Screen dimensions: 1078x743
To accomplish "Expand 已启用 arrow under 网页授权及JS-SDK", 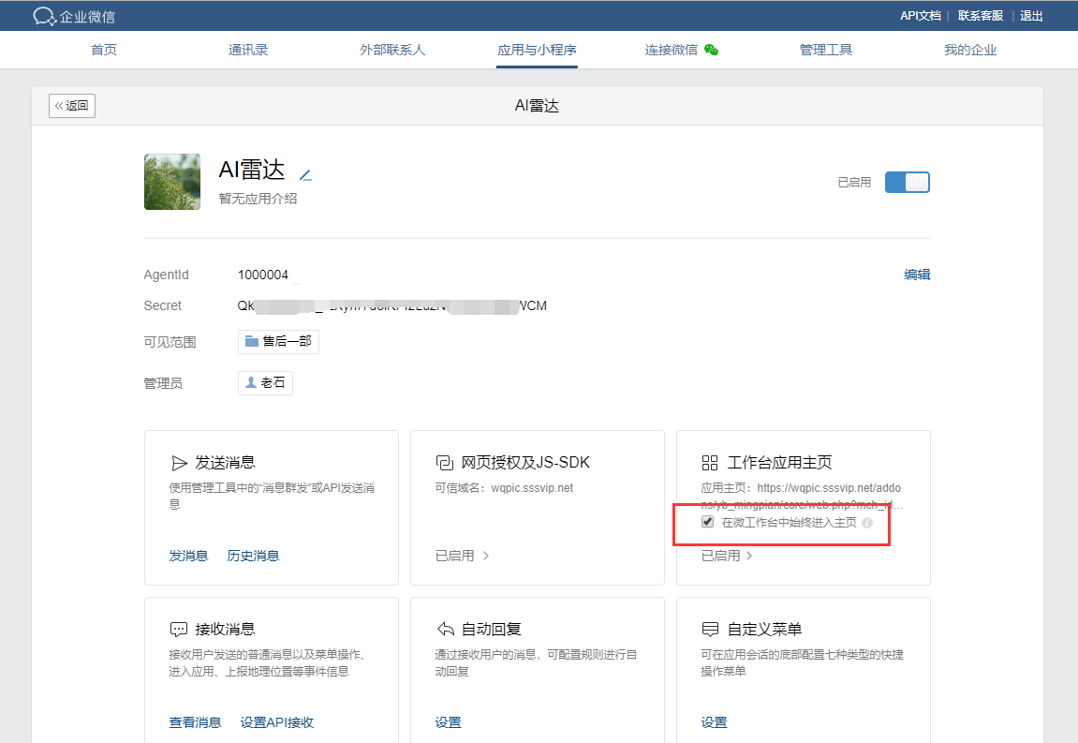I will [x=486, y=556].
